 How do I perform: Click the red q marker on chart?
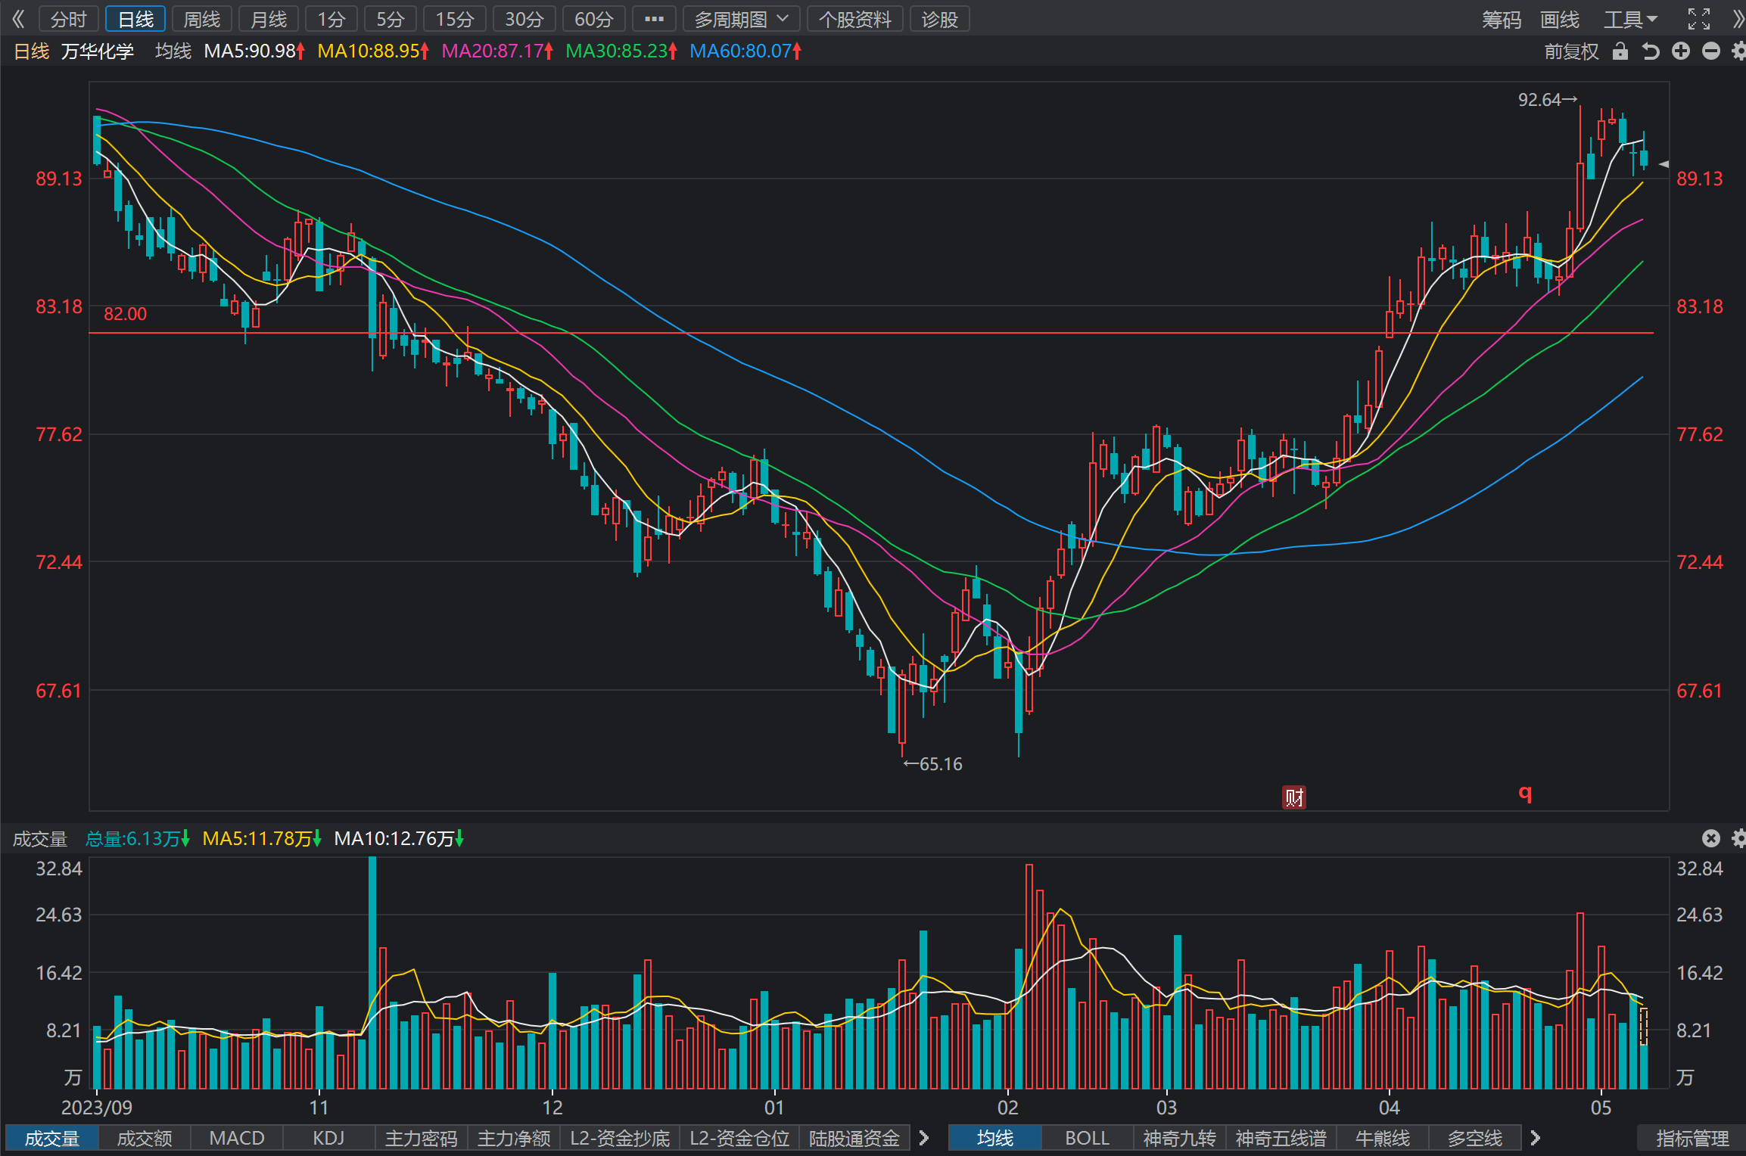pos(1525,793)
